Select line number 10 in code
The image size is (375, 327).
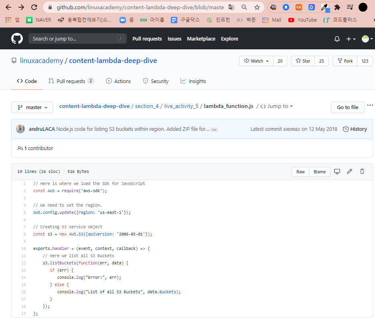click(23, 248)
